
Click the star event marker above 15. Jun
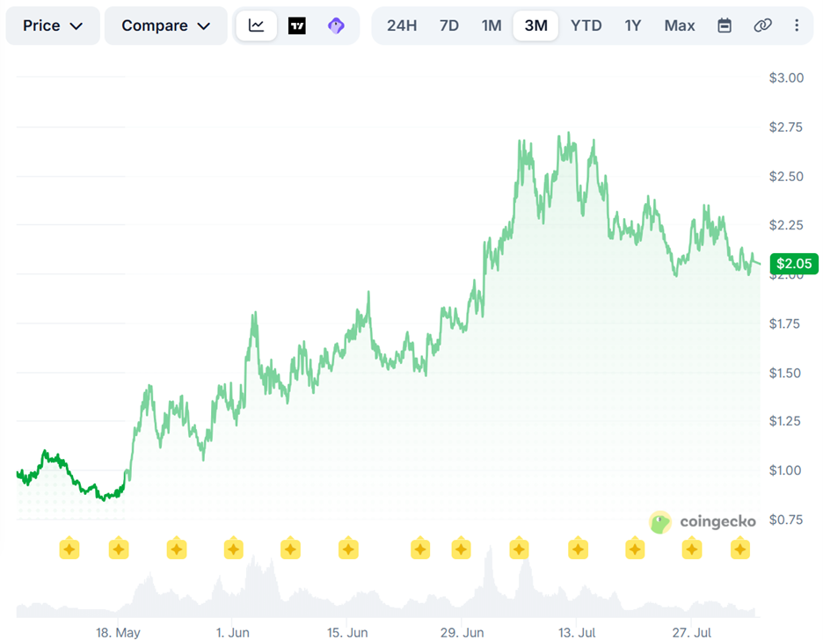click(x=348, y=549)
